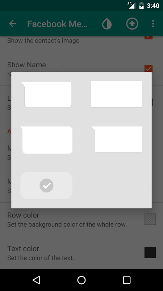Viewport: 163px width, 291px height.
Task: Select square bubble with corner tail
Action: point(117,139)
